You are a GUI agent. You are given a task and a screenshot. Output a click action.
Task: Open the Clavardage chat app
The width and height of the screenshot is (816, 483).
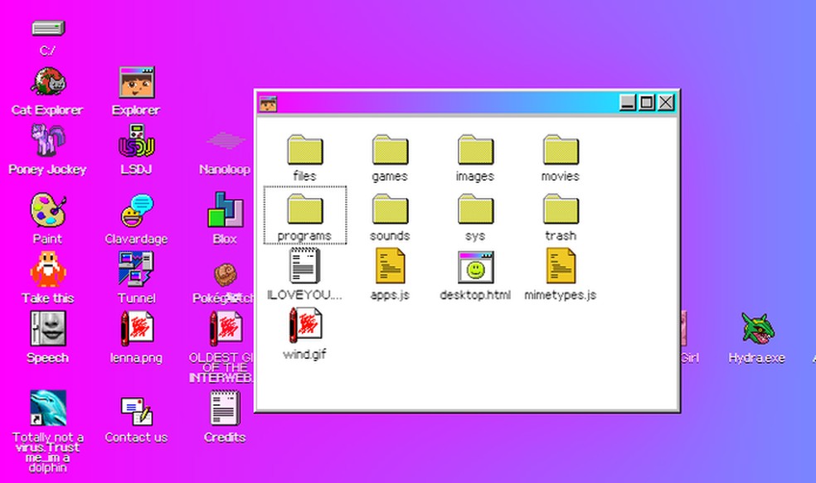click(x=135, y=211)
